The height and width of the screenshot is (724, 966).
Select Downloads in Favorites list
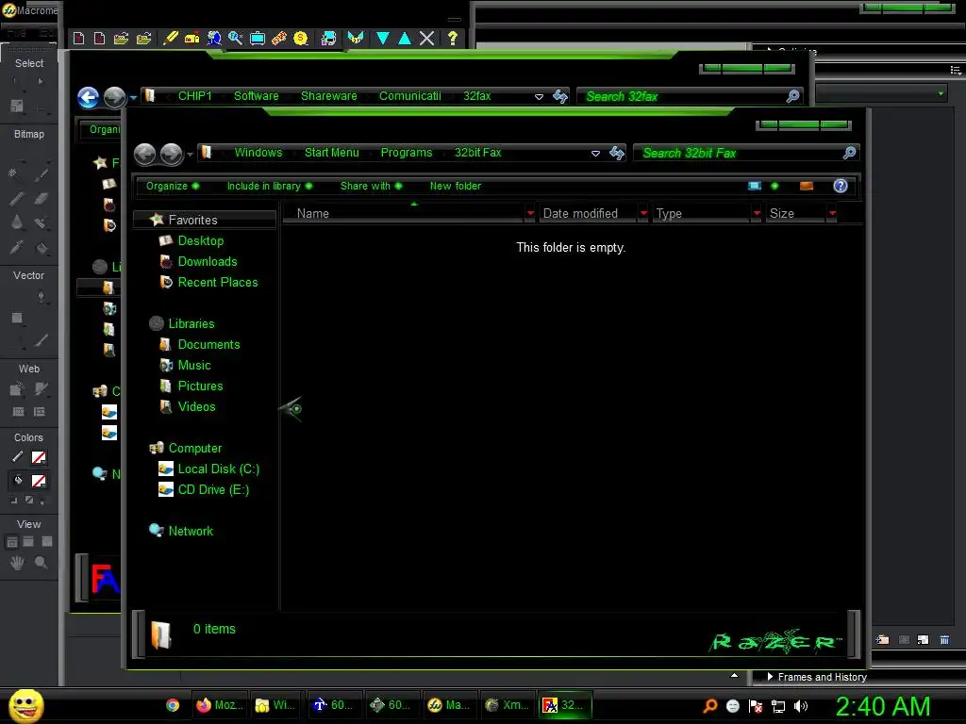[207, 262]
